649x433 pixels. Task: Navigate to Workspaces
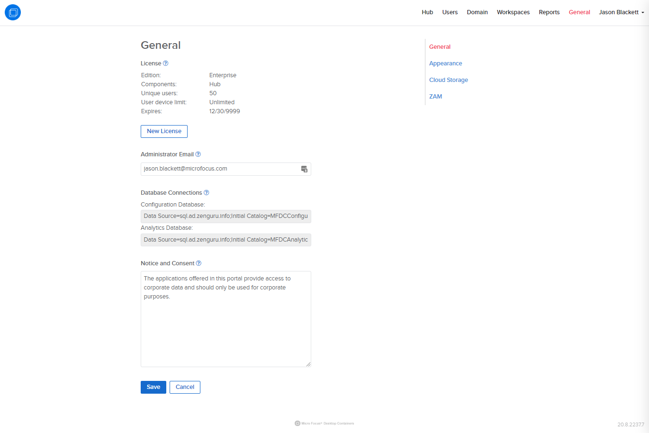[513, 12]
